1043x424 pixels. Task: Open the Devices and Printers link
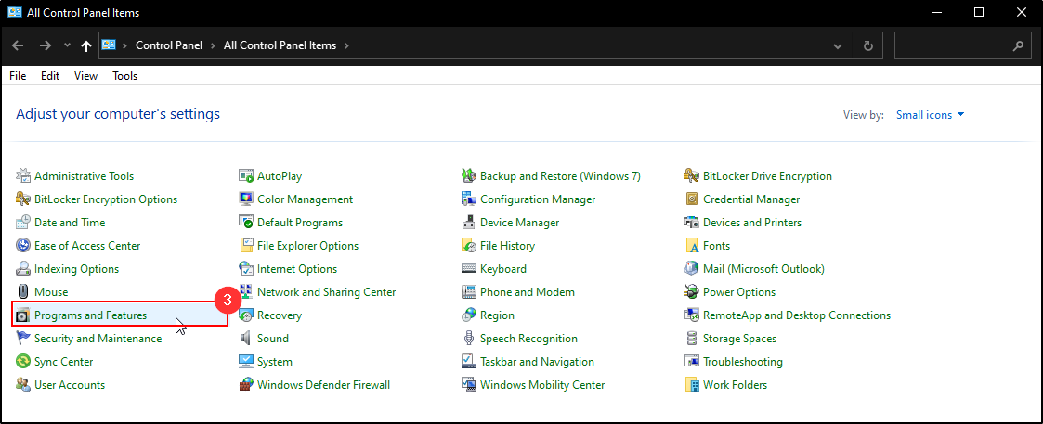pos(752,223)
